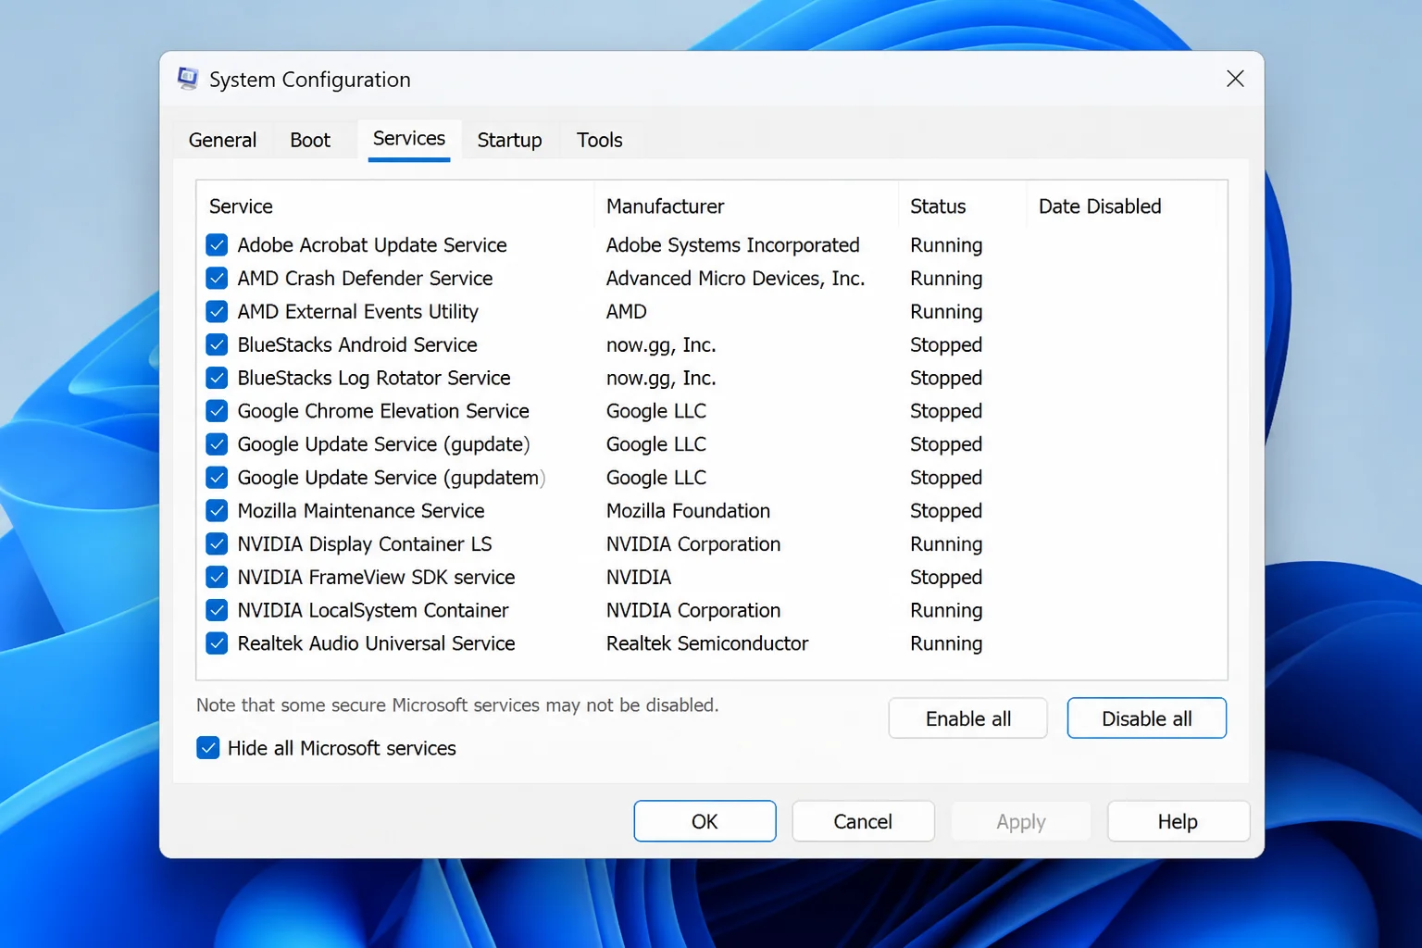Sort by the Service column header
Image resolution: width=1422 pixels, height=948 pixels.
click(x=395, y=206)
